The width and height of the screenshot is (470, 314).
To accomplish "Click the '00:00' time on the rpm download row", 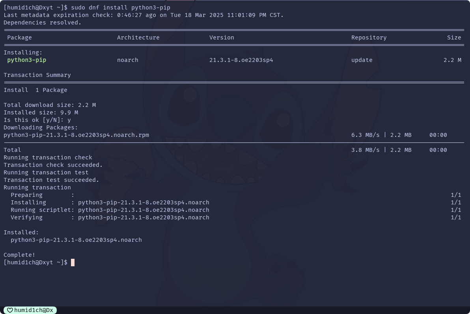I will [x=438, y=135].
